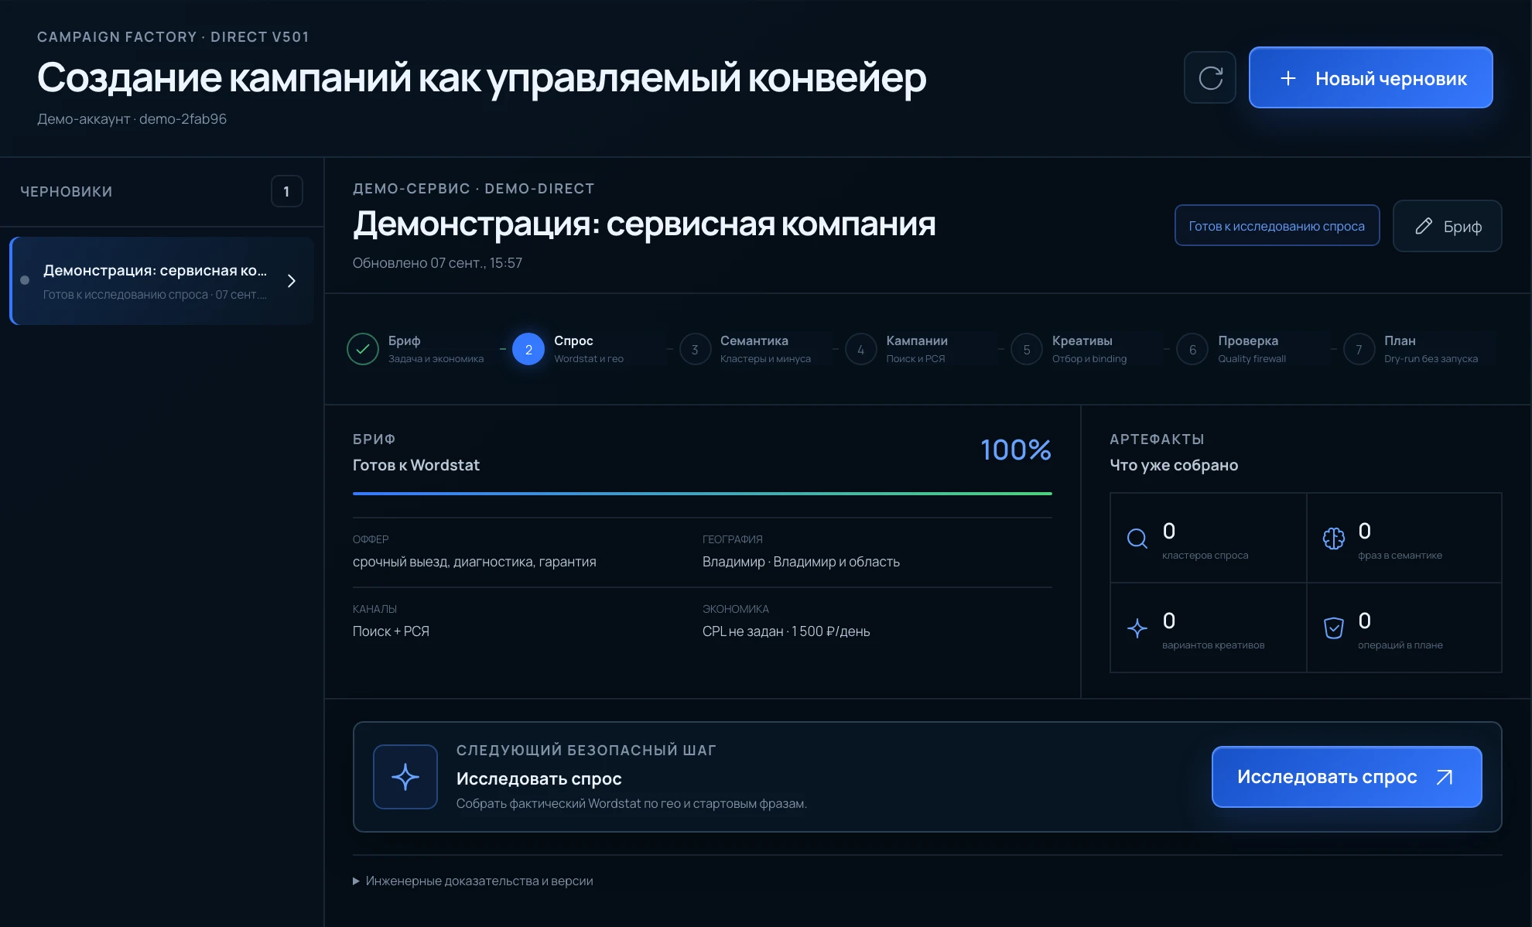
Task: Start research with Исследовать спрос button
Action: pyautogui.click(x=1346, y=777)
